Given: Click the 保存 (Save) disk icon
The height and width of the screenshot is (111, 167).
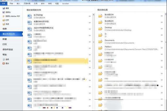Looking at the screenshot, I should (4, 8).
